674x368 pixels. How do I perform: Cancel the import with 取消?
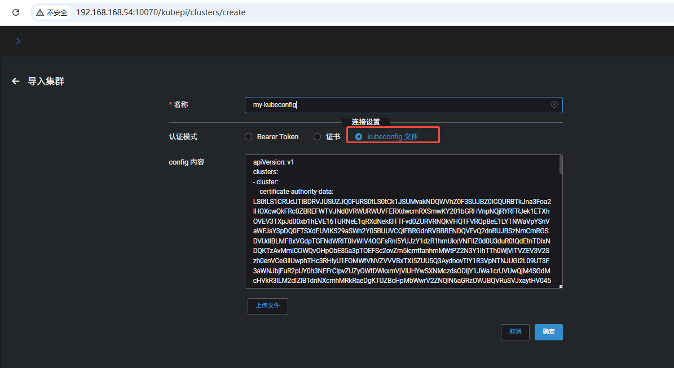pyautogui.click(x=515, y=332)
